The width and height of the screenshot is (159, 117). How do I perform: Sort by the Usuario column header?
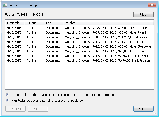[x=34, y=23]
